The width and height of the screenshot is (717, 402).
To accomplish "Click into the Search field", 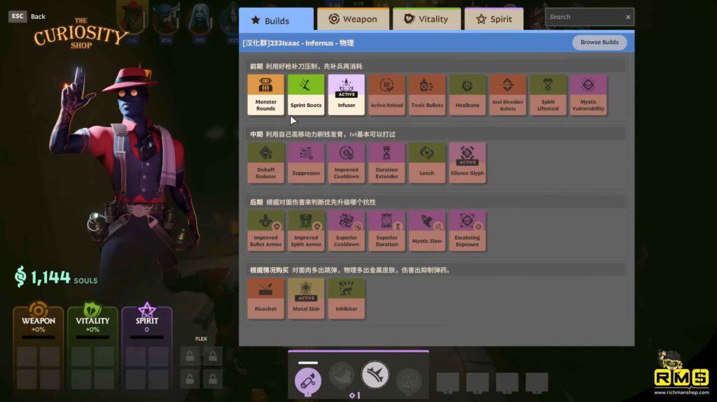I will (x=583, y=17).
